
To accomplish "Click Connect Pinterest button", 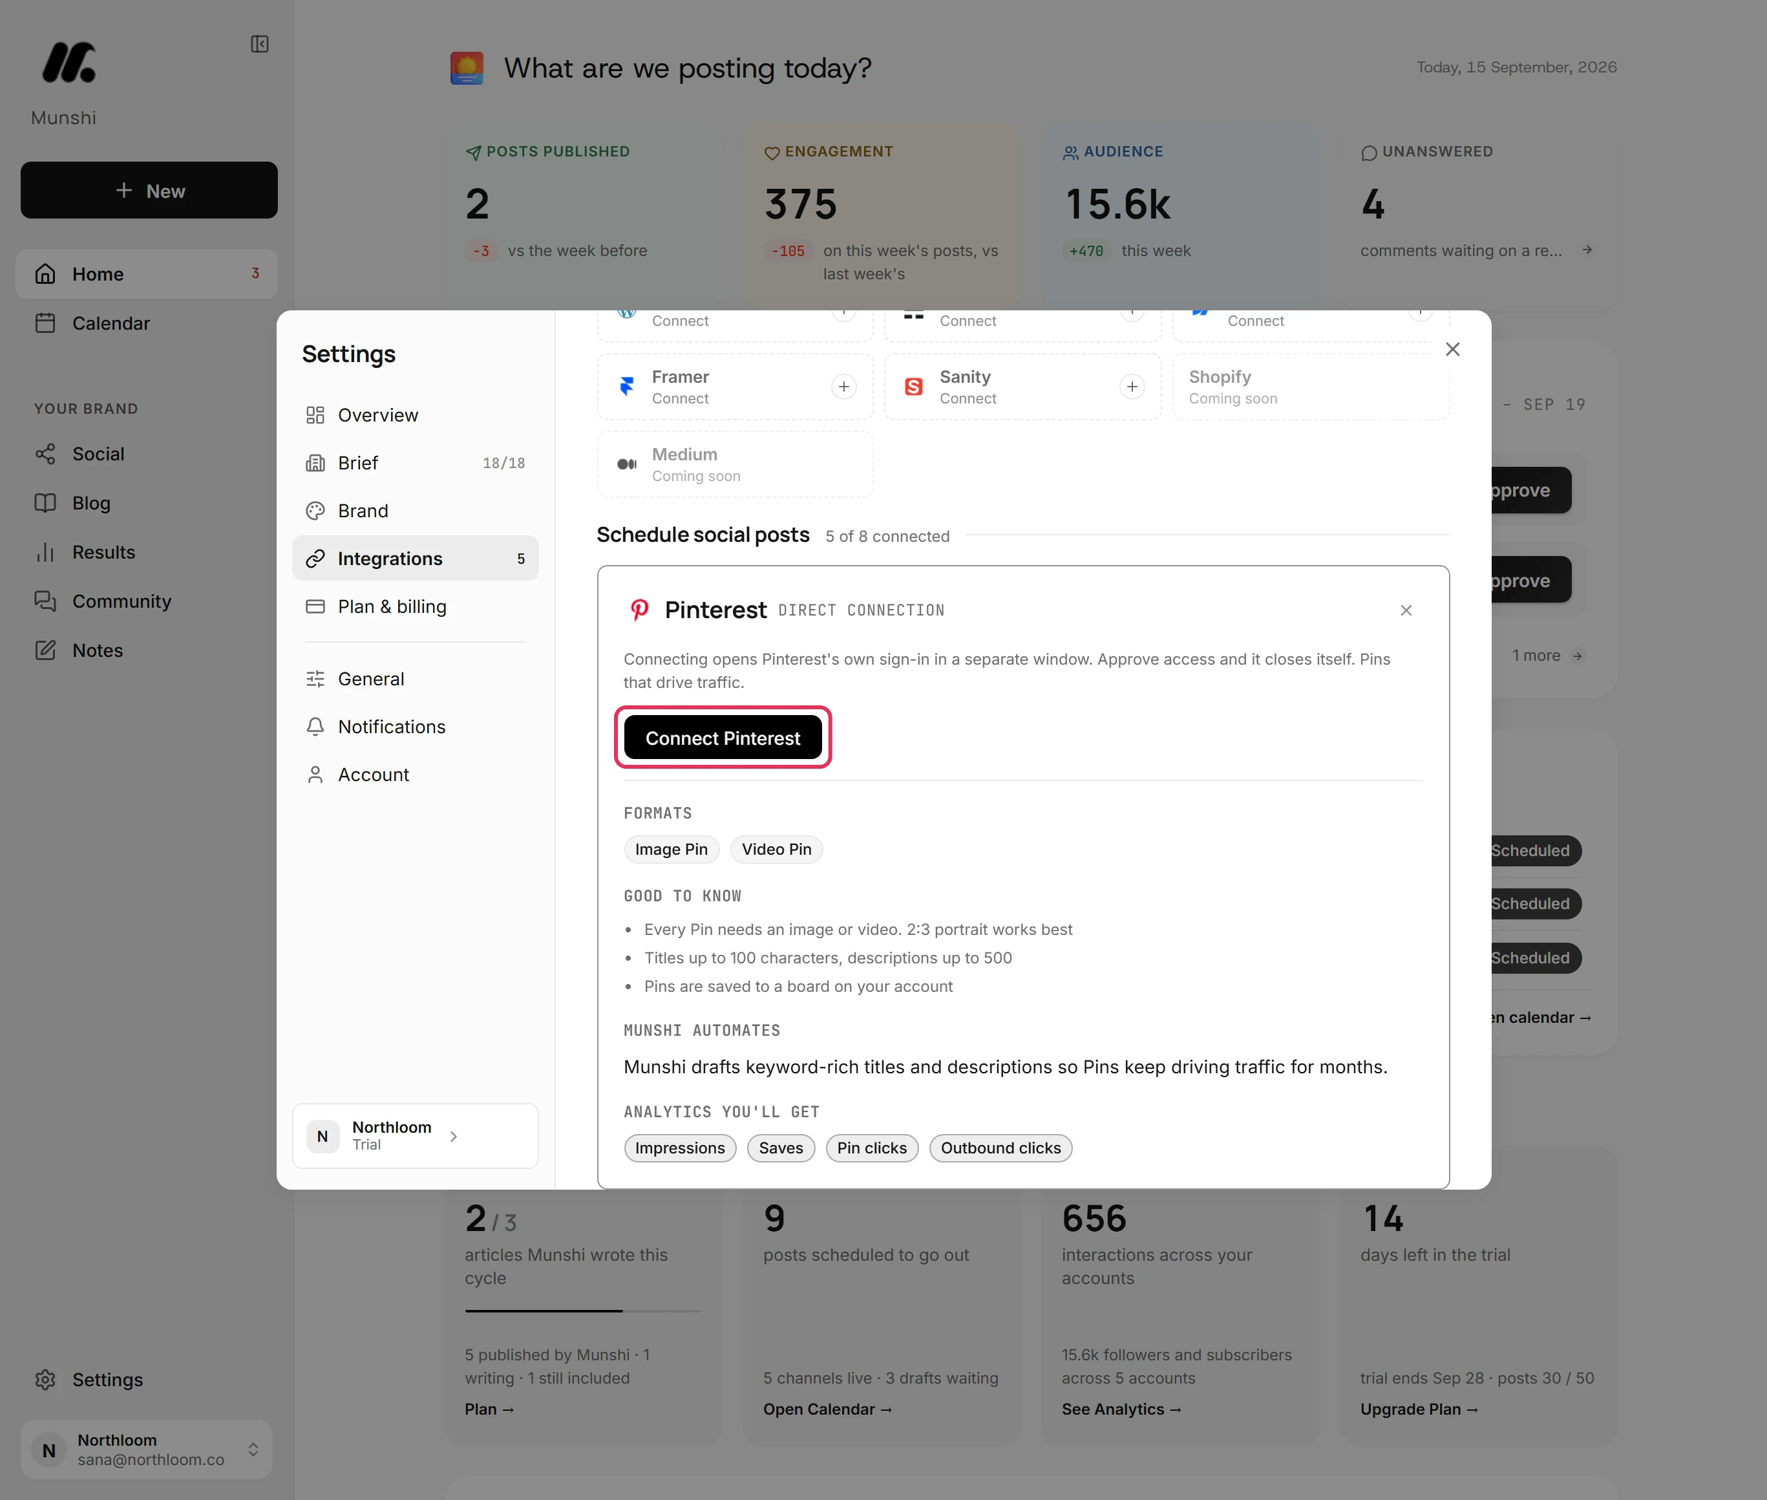I will tap(723, 737).
